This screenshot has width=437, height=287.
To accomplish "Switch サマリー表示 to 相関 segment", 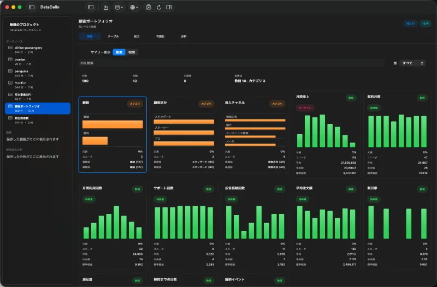I will (x=132, y=52).
